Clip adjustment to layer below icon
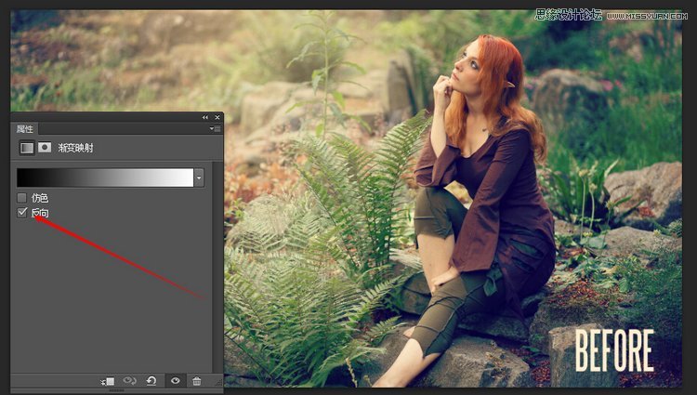Viewport: 697px width, 395px height. 108,381
